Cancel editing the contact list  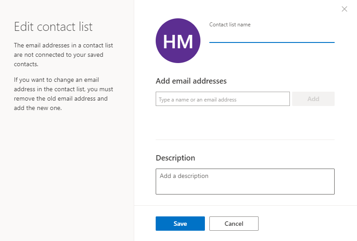(x=234, y=224)
